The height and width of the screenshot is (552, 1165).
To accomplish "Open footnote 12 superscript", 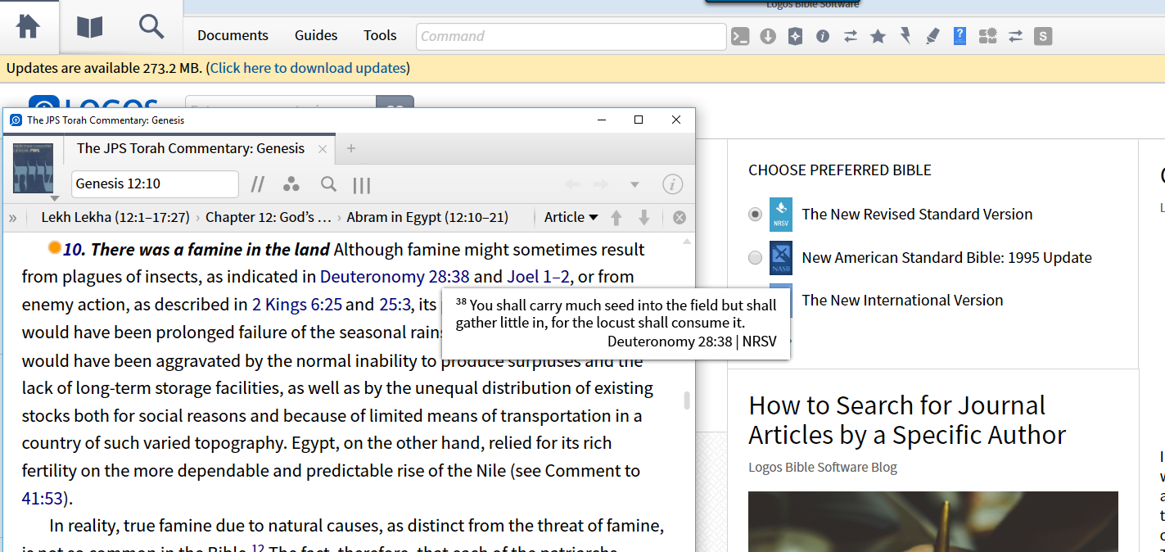I will pos(257,548).
